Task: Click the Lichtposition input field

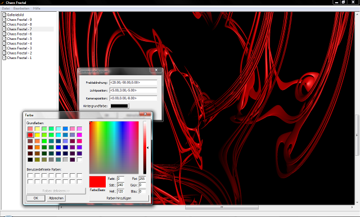Action: [133, 91]
